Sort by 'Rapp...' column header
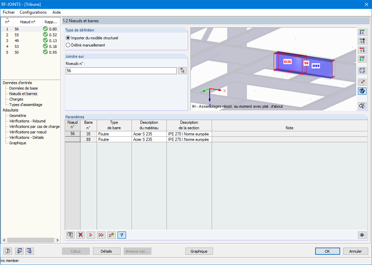Screen dimensions: 372x265 (x=51, y=22)
